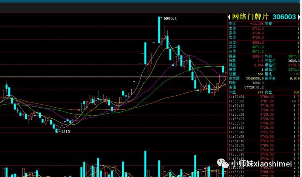Select the 14:53:37 trade at 3740.00

(267, 124)
